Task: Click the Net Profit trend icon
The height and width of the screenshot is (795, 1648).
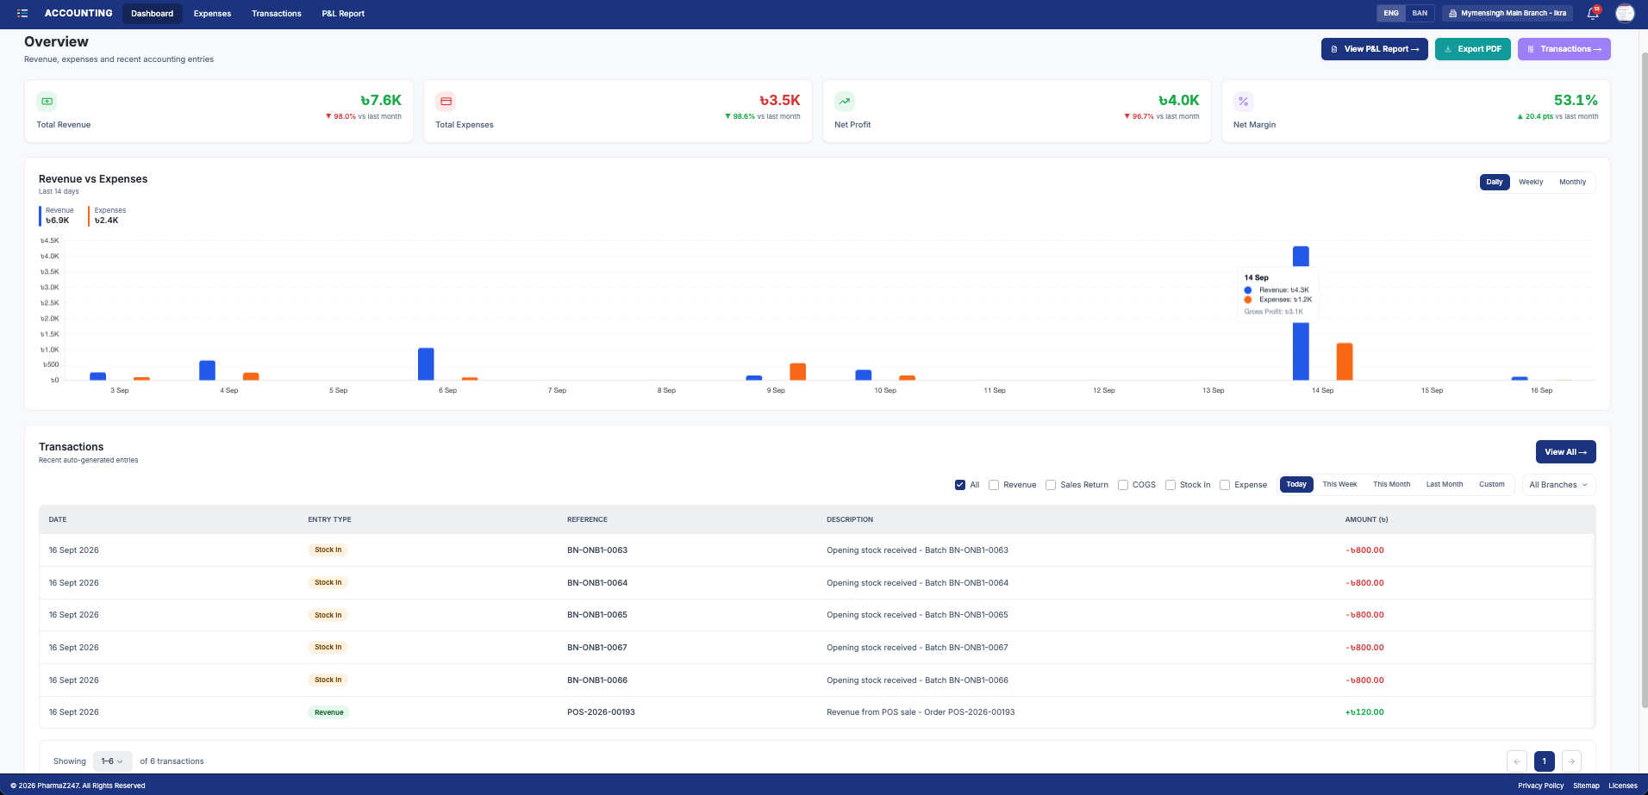Action: 845,102
